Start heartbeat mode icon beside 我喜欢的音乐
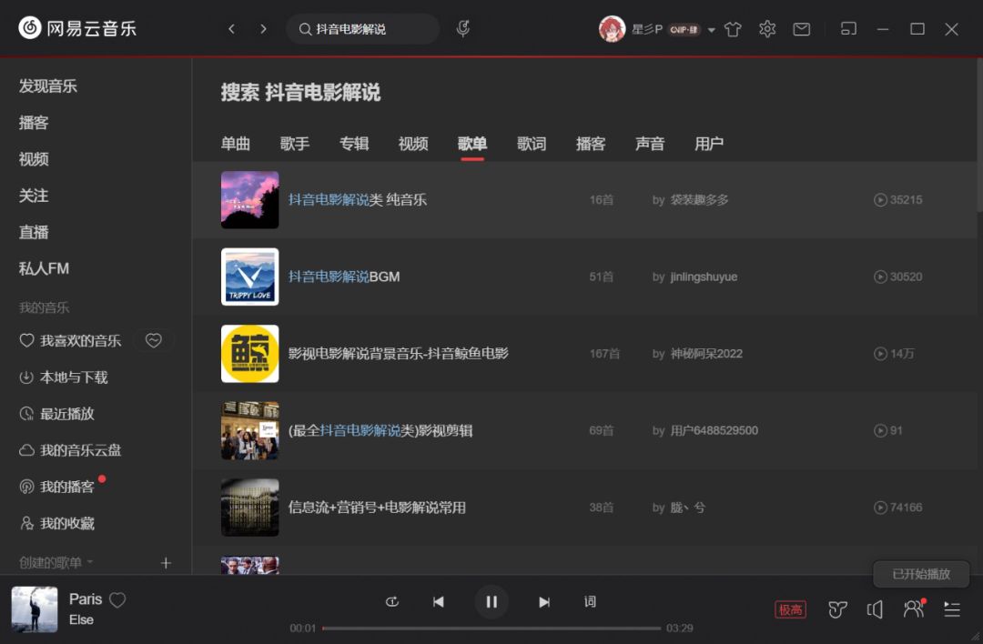Screen dimensions: 983x644 coord(154,340)
